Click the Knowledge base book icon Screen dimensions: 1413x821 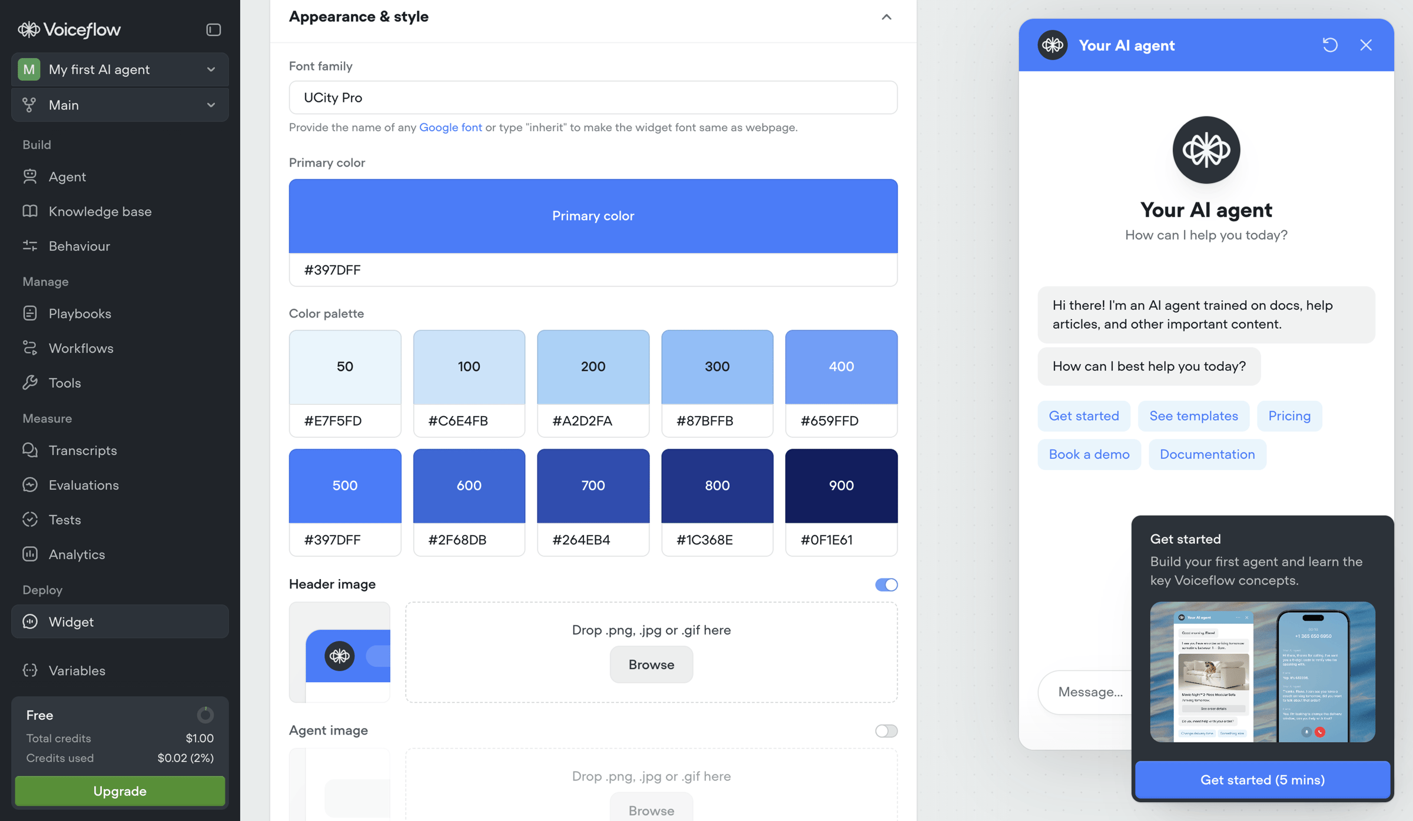click(x=30, y=211)
